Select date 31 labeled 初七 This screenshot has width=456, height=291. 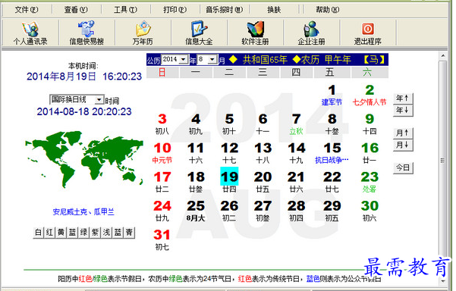coord(162,240)
